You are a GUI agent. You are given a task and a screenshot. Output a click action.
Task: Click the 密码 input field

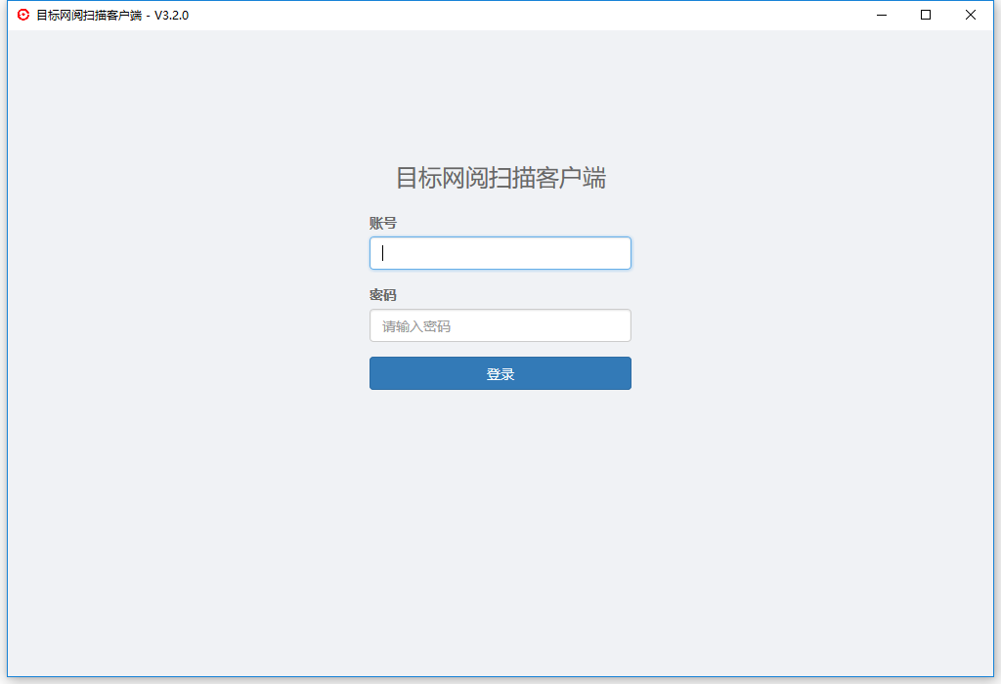(500, 325)
